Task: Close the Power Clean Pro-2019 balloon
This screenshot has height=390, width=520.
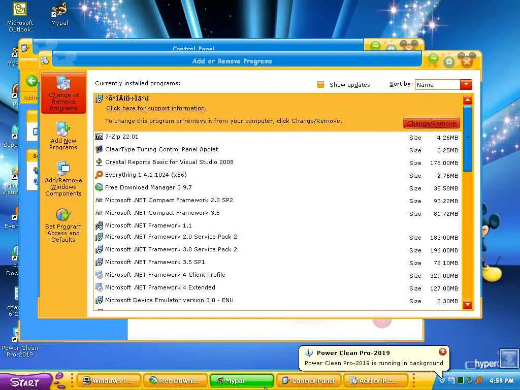Action: tap(443, 352)
